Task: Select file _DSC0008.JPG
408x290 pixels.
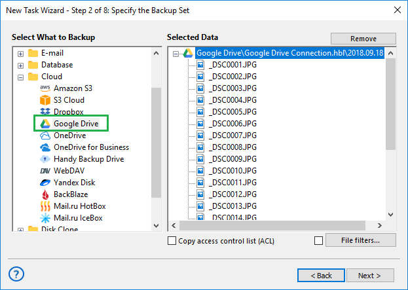Action: click(232, 147)
